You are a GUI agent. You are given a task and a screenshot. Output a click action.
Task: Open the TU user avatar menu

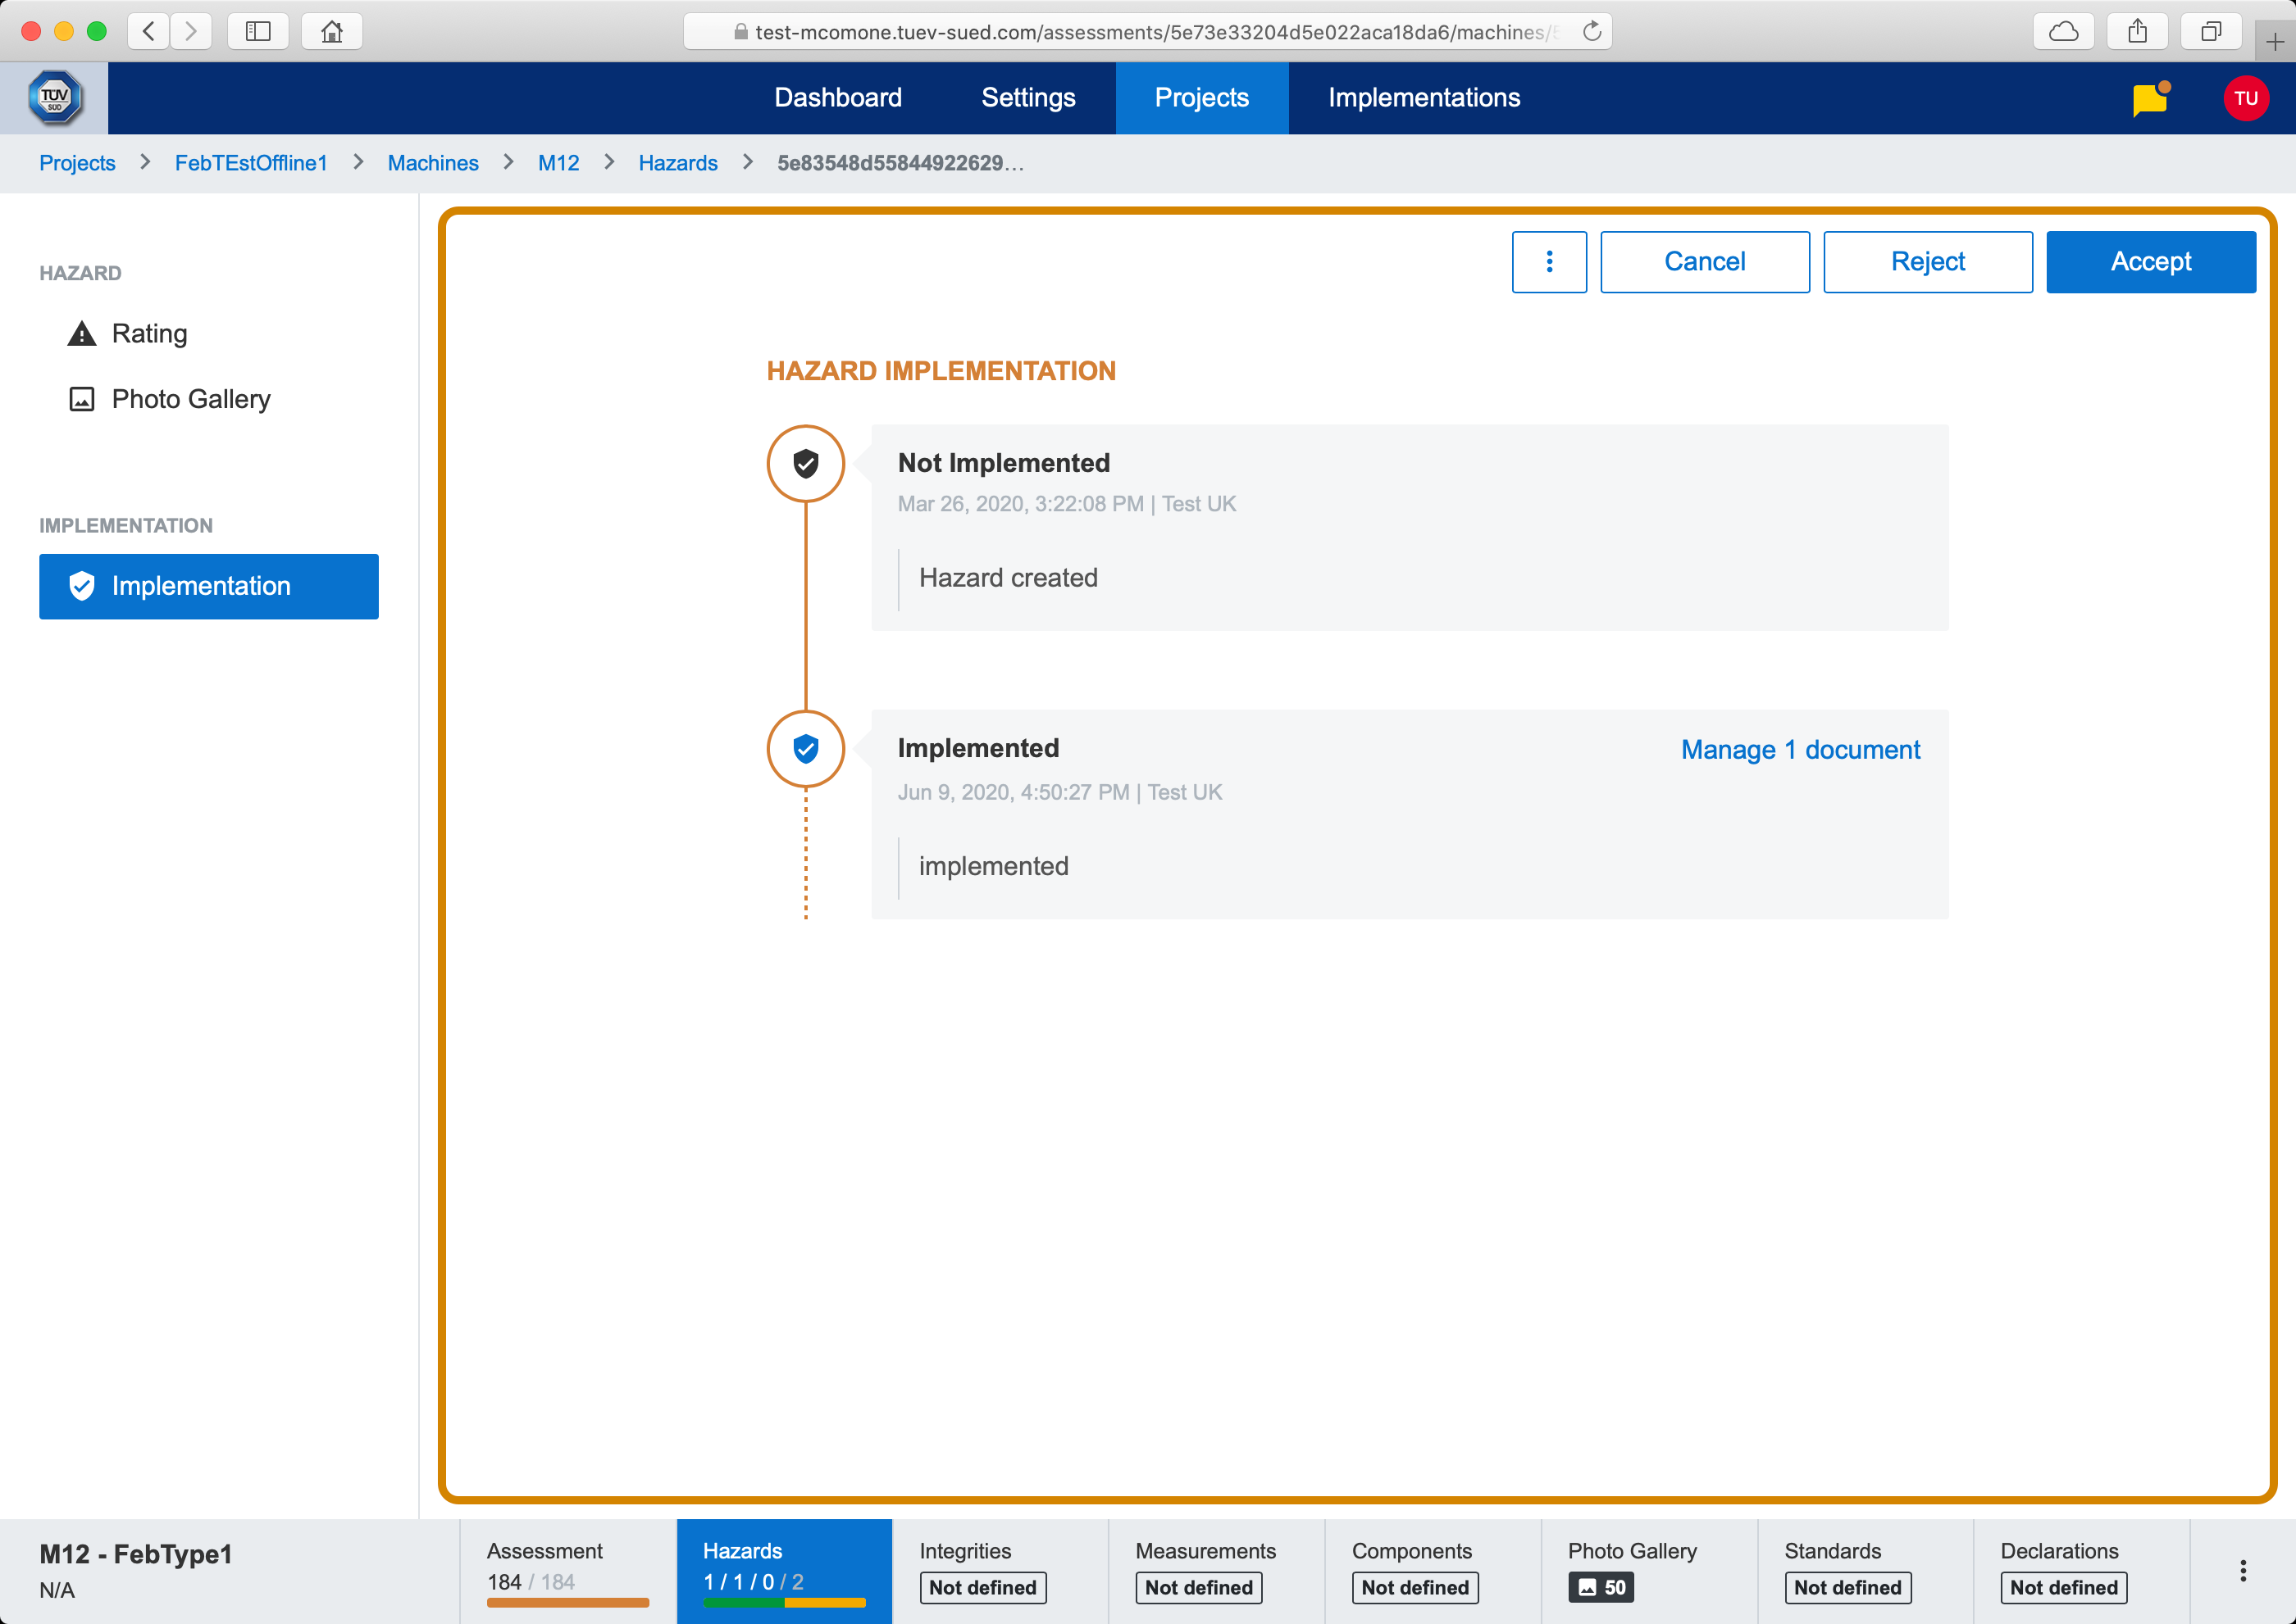tap(2245, 98)
